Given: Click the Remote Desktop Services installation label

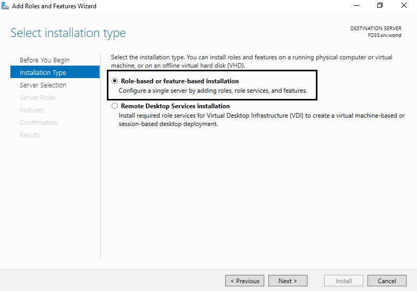Looking at the screenshot, I should pos(175,106).
